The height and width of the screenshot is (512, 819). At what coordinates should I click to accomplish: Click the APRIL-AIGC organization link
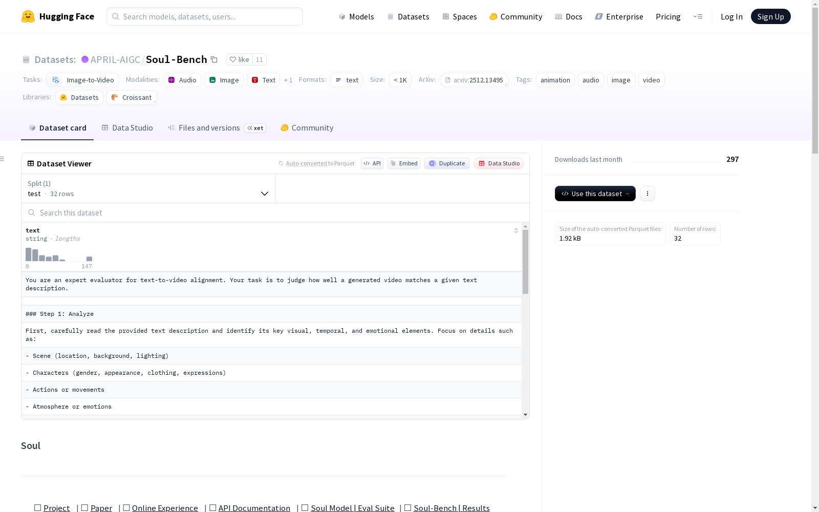click(115, 59)
